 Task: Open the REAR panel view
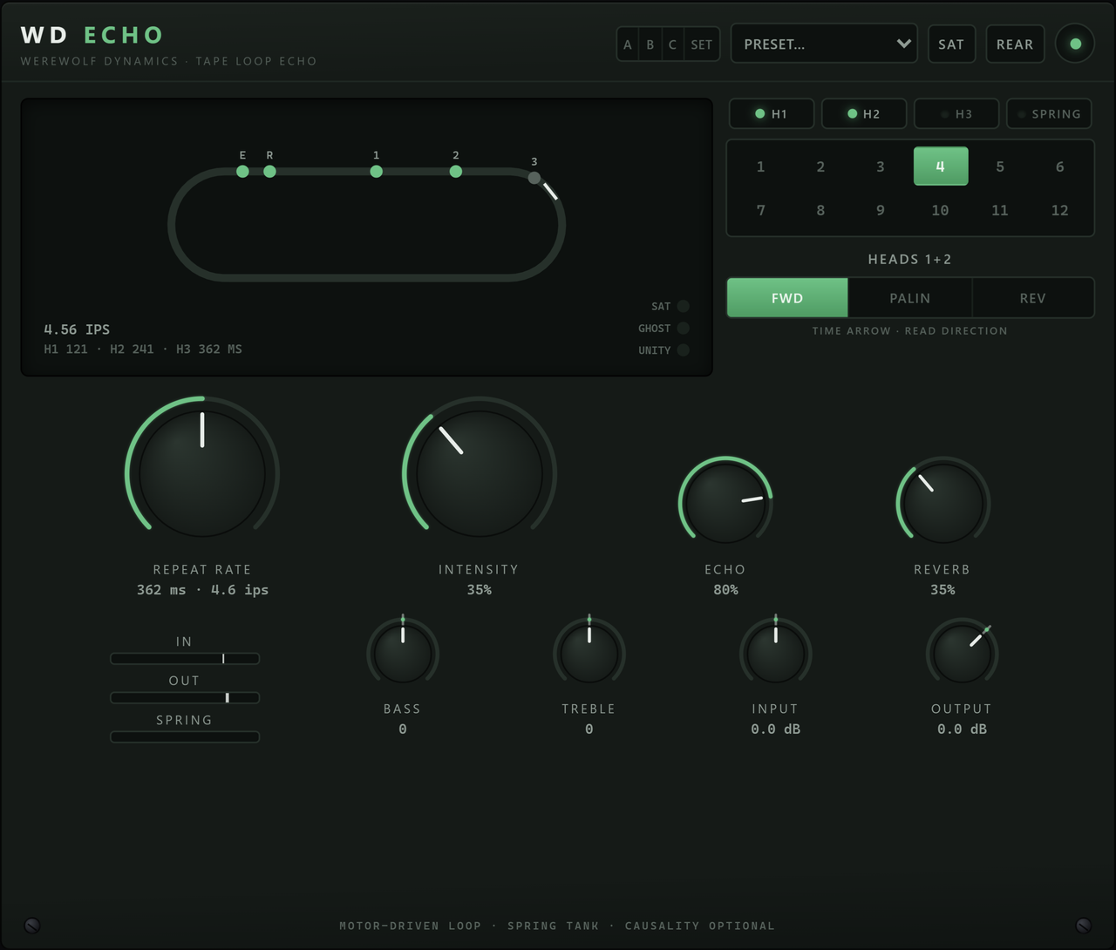(1015, 44)
